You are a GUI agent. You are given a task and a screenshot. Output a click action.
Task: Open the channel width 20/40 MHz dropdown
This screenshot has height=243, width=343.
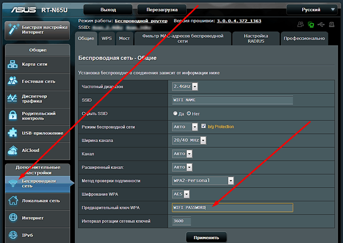[189, 140]
